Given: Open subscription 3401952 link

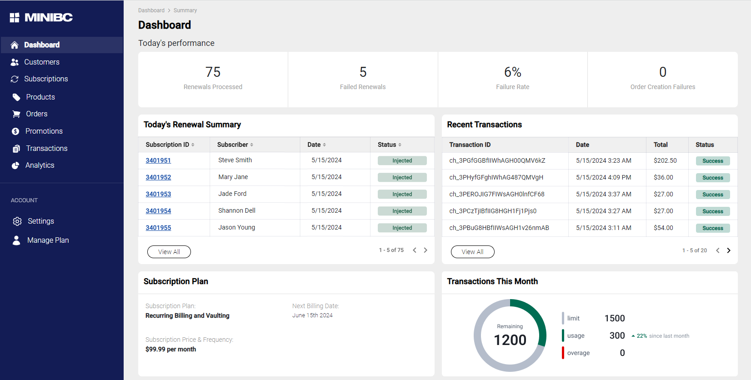Looking at the screenshot, I should pyautogui.click(x=158, y=177).
